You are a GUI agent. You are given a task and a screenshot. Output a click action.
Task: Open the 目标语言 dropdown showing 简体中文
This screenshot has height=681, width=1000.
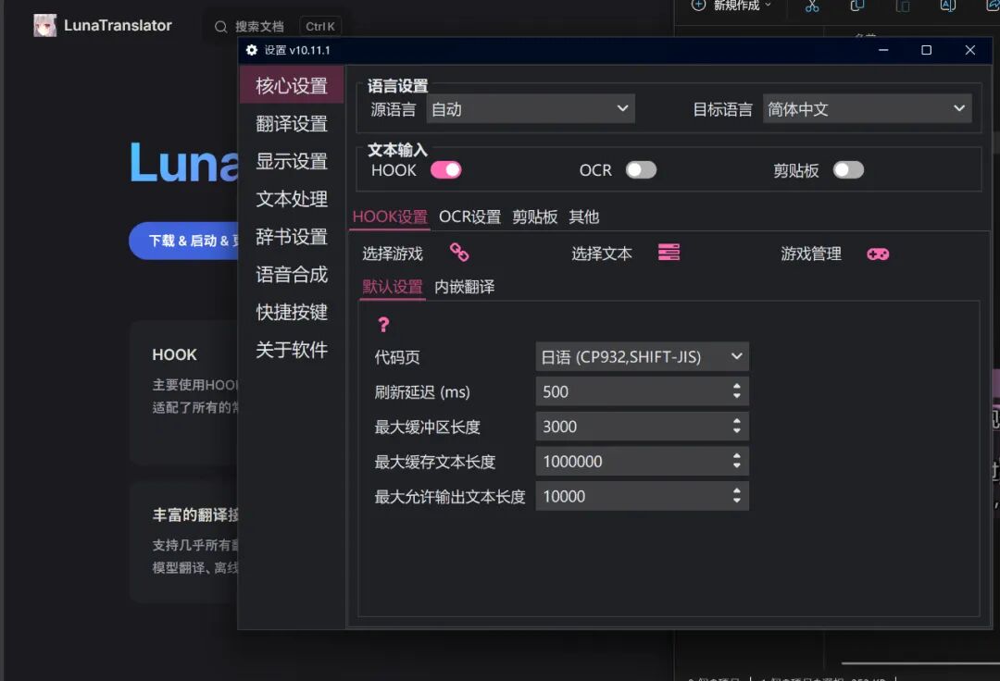(x=868, y=109)
